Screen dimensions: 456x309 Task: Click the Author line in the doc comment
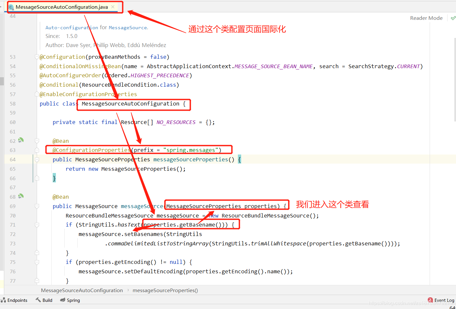(x=106, y=45)
